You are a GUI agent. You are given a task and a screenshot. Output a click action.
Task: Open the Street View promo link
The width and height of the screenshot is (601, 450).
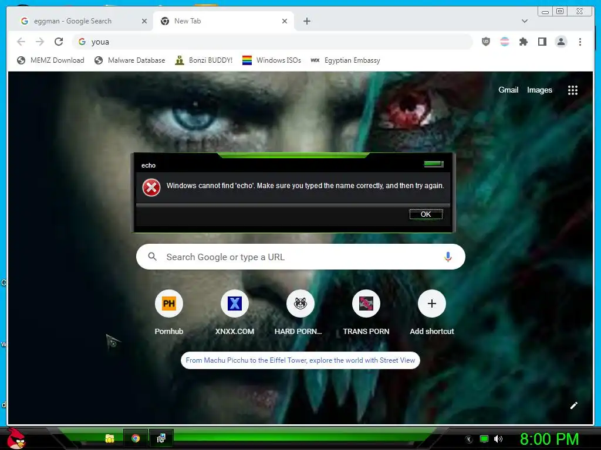click(x=300, y=360)
